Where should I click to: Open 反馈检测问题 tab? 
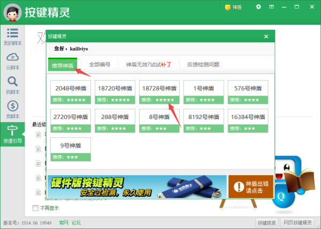tap(203, 65)
